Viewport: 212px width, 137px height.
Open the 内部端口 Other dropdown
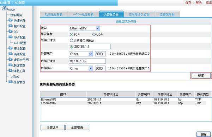81,68
